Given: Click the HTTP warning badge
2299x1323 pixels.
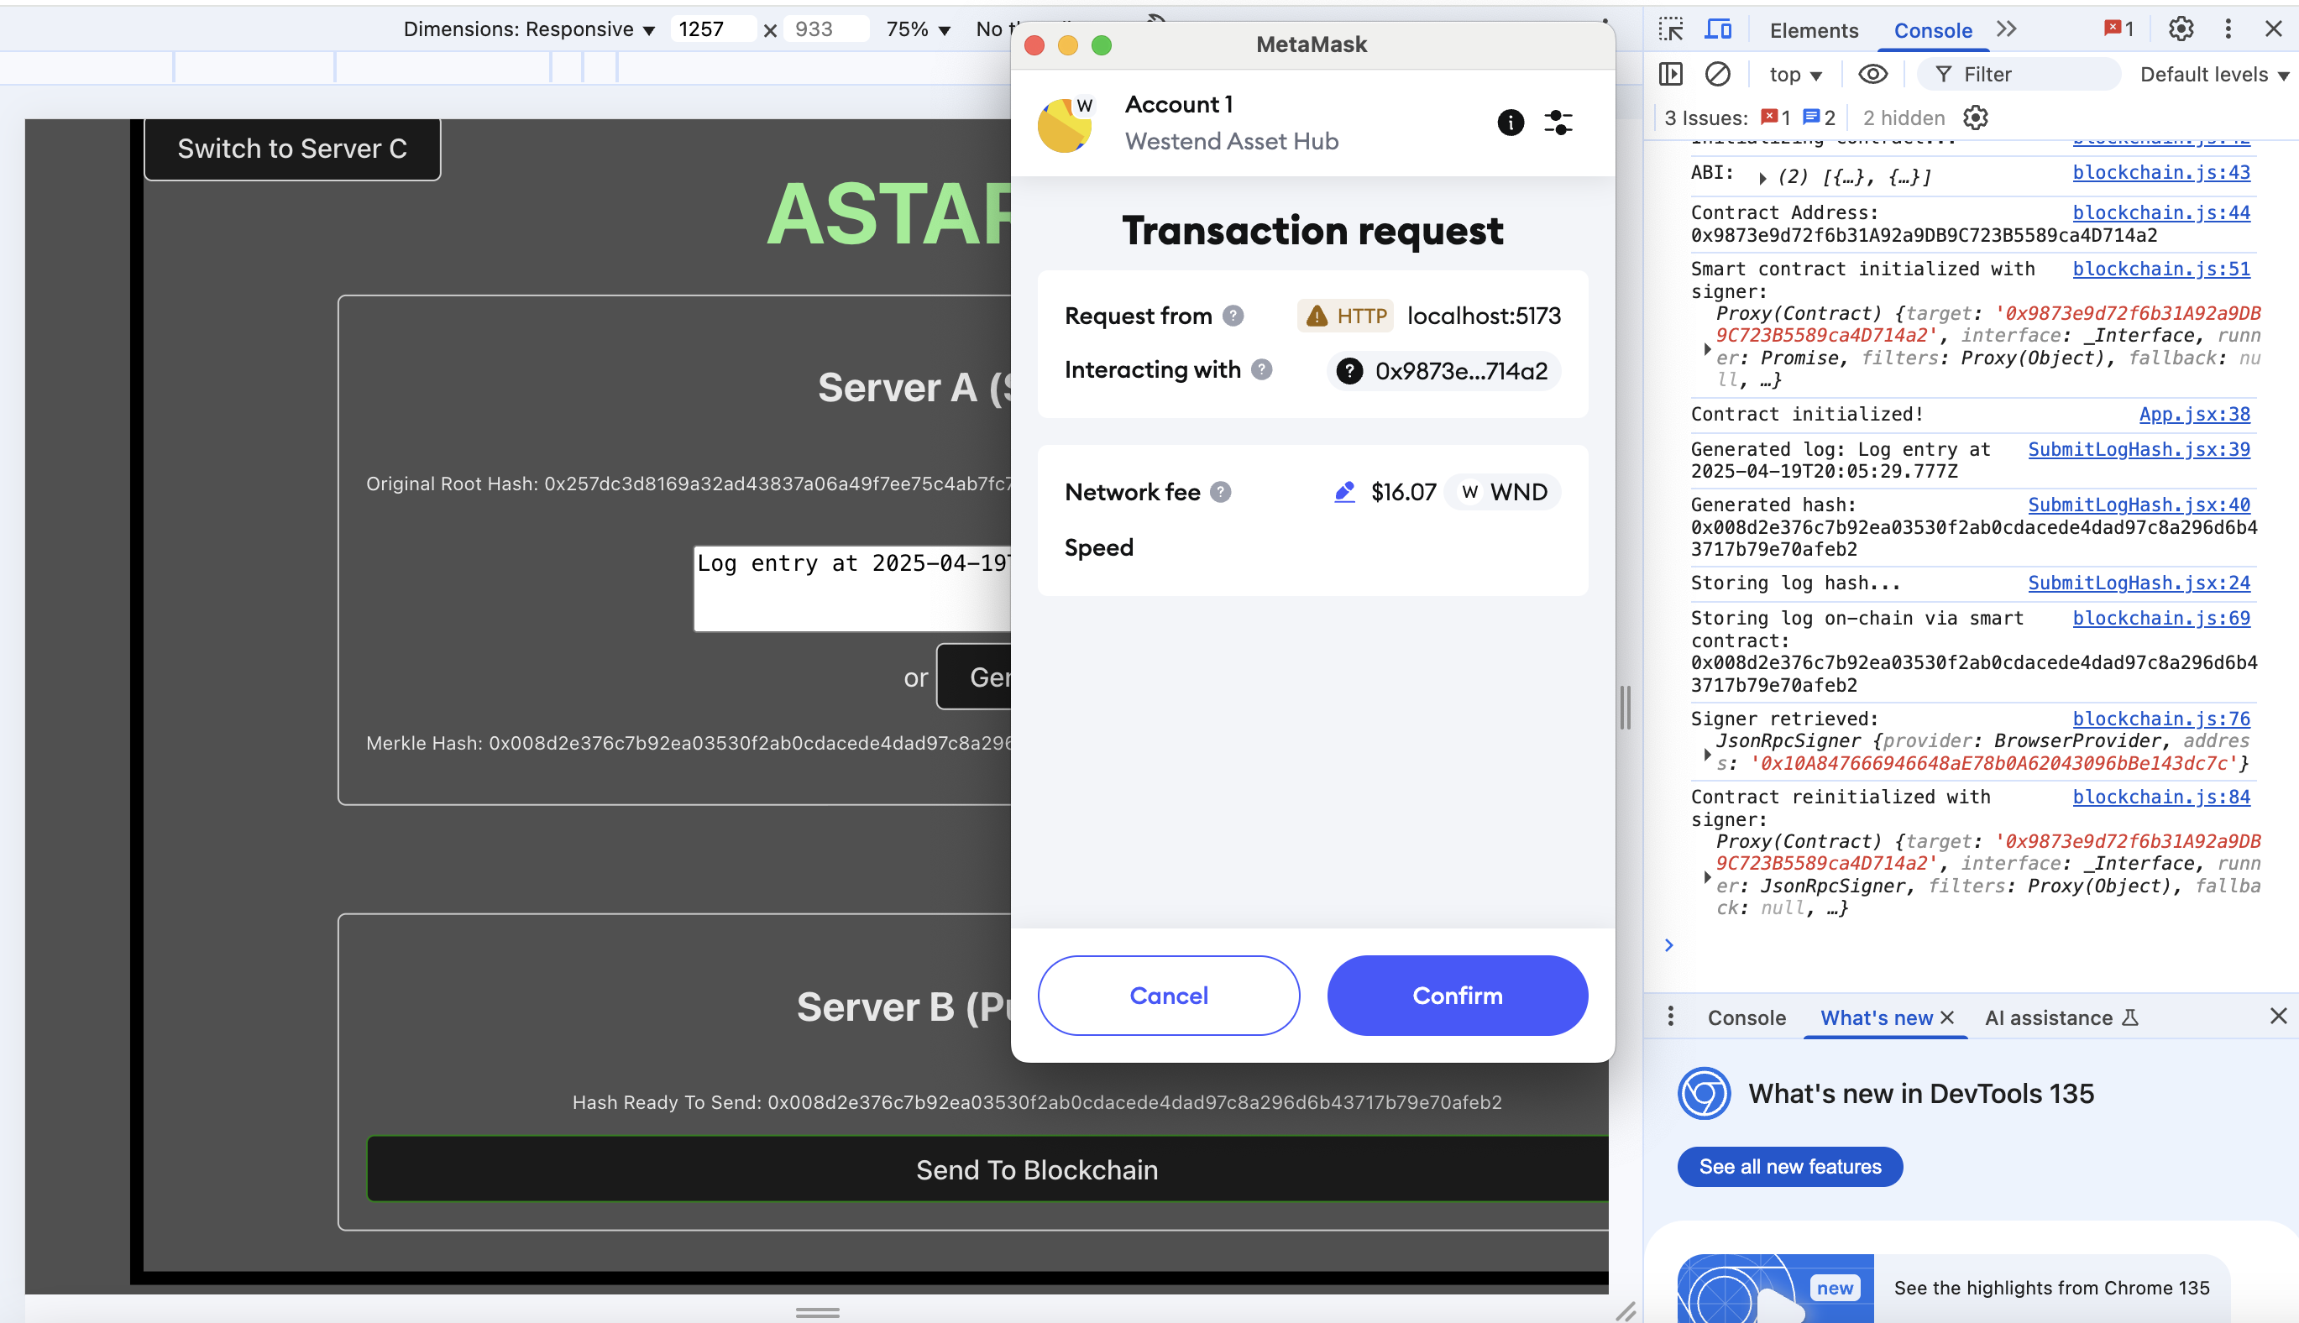Looking at the screenshot, I should click(1345, 316).
